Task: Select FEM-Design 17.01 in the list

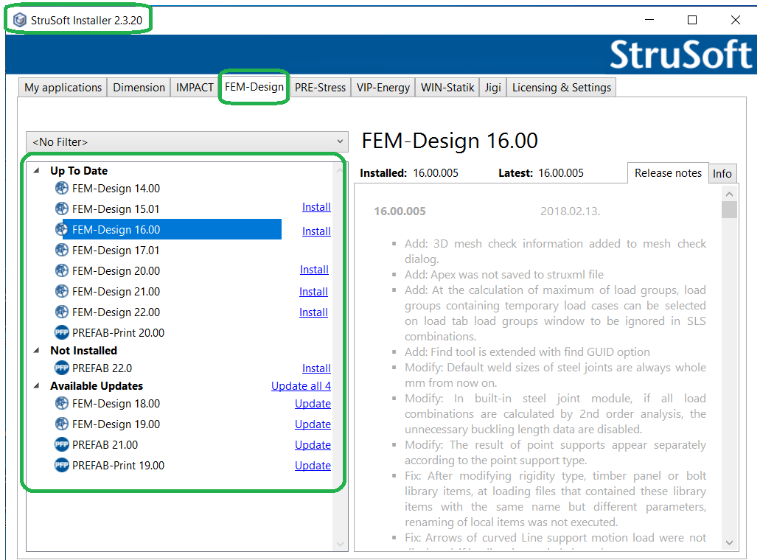Action: 116,250
